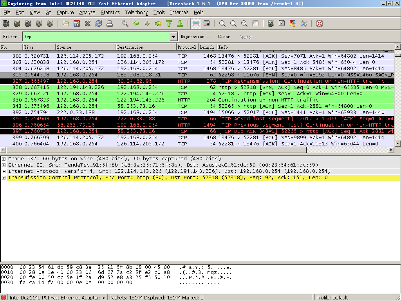The image size is (401, 301).
Task: Expand Internet Protocol Version 4 node
Action: coord(4,171)
